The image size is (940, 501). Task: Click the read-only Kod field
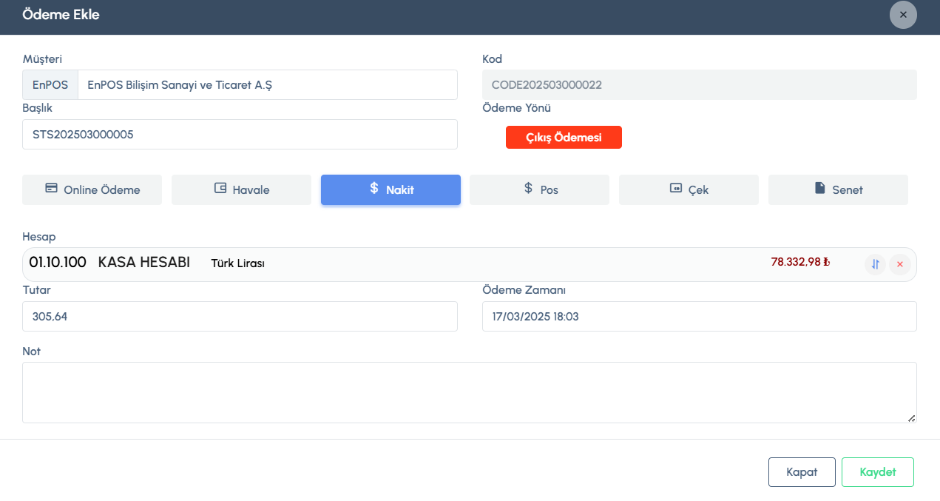[699, 85]
